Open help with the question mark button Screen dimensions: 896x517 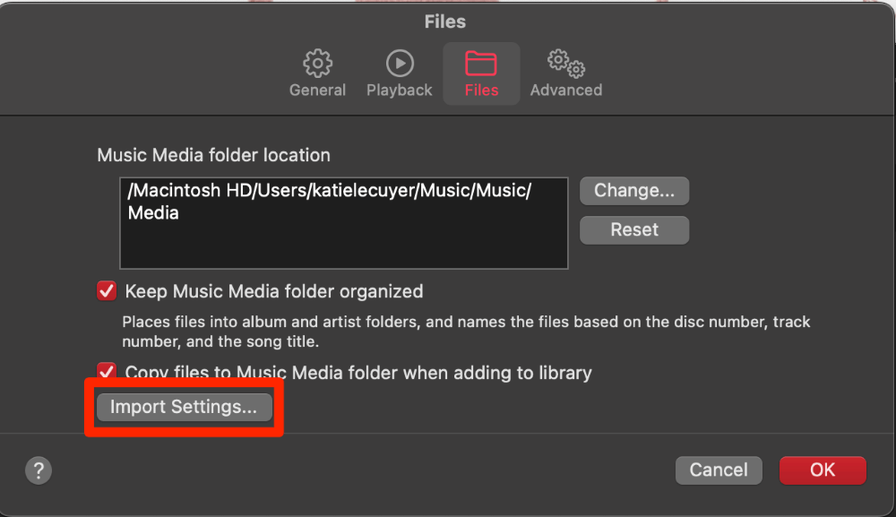(39, 470)
